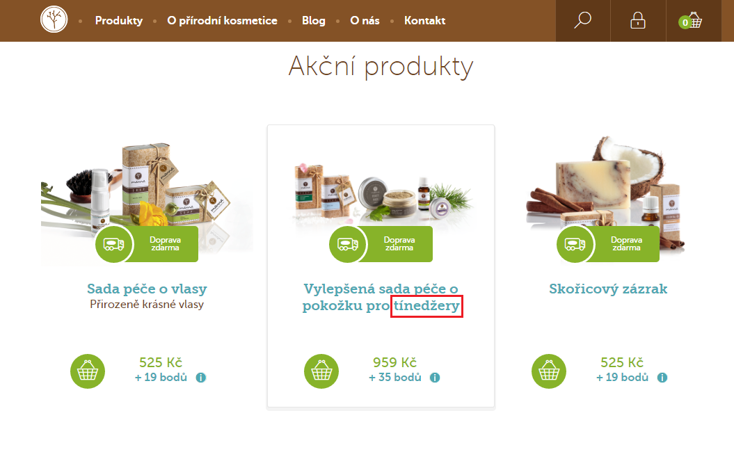
Task: Open Vylepšená sada péče o pokožku link
Action: (x=381, y=297)
